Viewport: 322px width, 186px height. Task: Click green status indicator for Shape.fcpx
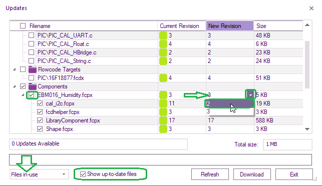(x=163, y=129)
